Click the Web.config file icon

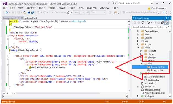pyautogui.click(x=146, y=80)
